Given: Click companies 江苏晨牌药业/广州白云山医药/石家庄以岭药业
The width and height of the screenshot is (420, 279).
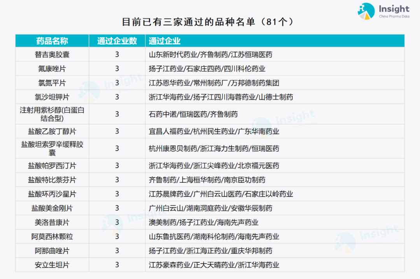Looking at the screenshot, I should 221,194.
